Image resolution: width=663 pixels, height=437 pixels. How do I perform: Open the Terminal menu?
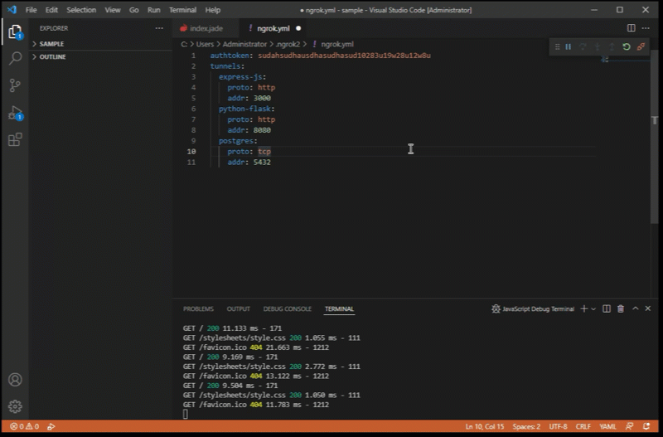(x=183, y=10)
